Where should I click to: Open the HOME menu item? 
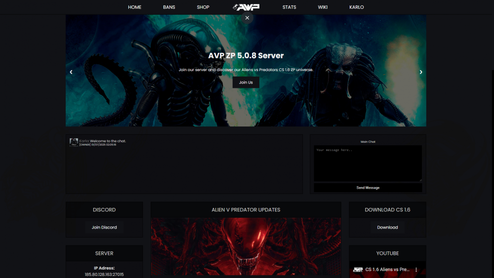[x=134, y=7]
